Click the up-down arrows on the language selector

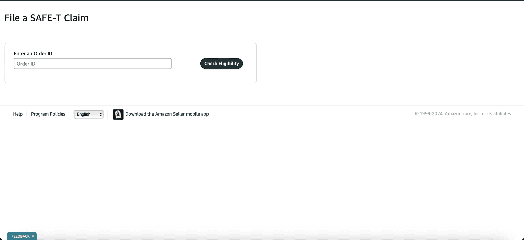100,114
